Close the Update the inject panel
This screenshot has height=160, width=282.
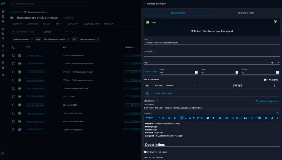tap(144, 4)
